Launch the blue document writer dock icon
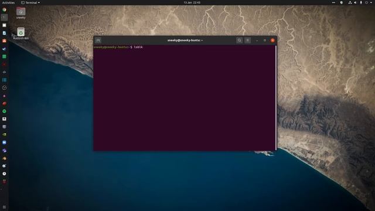Screen dimensions: 375x211 4,33
